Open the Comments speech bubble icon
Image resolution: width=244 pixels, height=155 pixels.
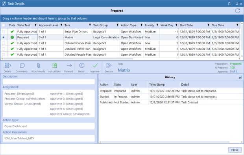pyautogui.click(x=22, y=67)
